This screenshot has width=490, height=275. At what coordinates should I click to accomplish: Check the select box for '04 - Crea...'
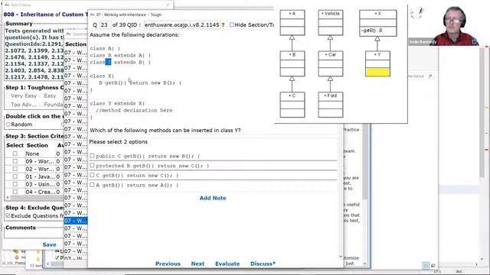click(x=15, y=192)
